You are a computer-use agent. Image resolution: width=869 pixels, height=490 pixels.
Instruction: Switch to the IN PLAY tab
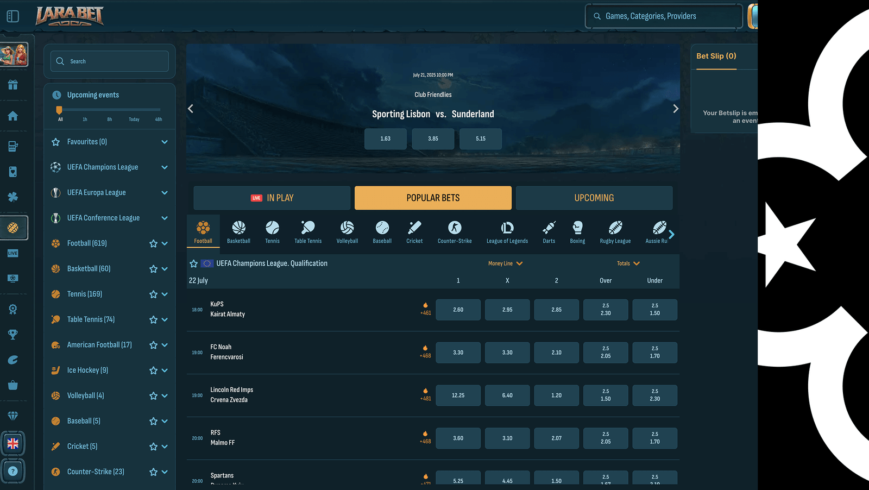(x=272, y=198)
